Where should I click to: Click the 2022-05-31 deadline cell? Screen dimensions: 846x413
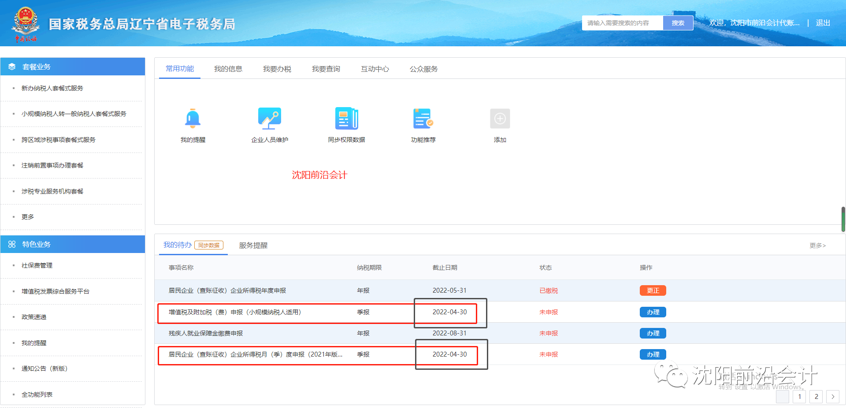pyautogui.click(x=449, y=290)
